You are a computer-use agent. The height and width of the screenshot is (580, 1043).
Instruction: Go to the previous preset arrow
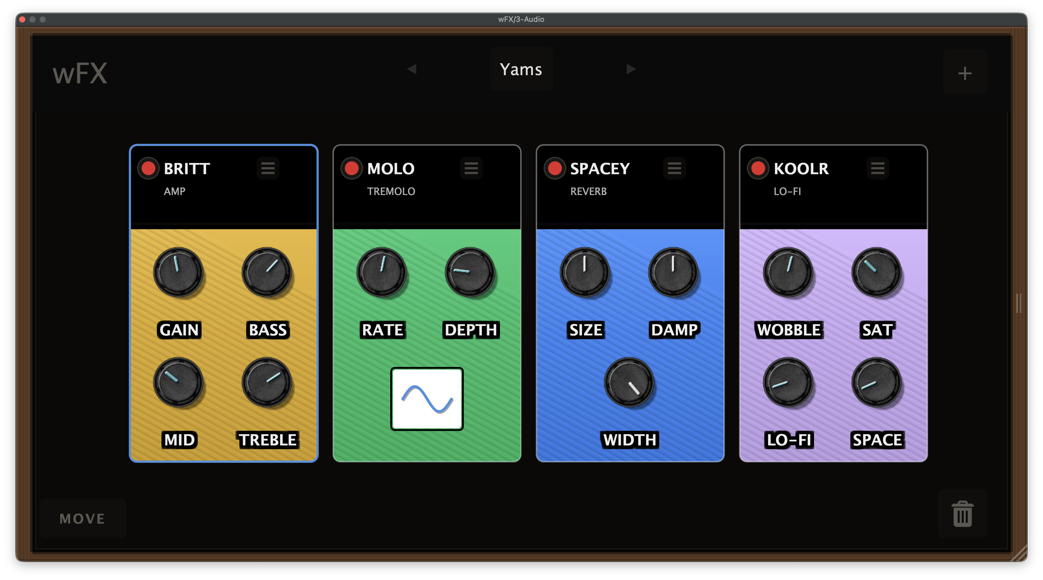click(412, 69)
